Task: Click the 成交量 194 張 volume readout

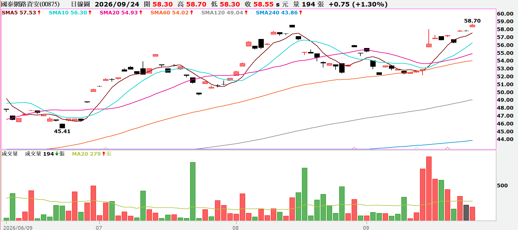Action: point(45,154)
